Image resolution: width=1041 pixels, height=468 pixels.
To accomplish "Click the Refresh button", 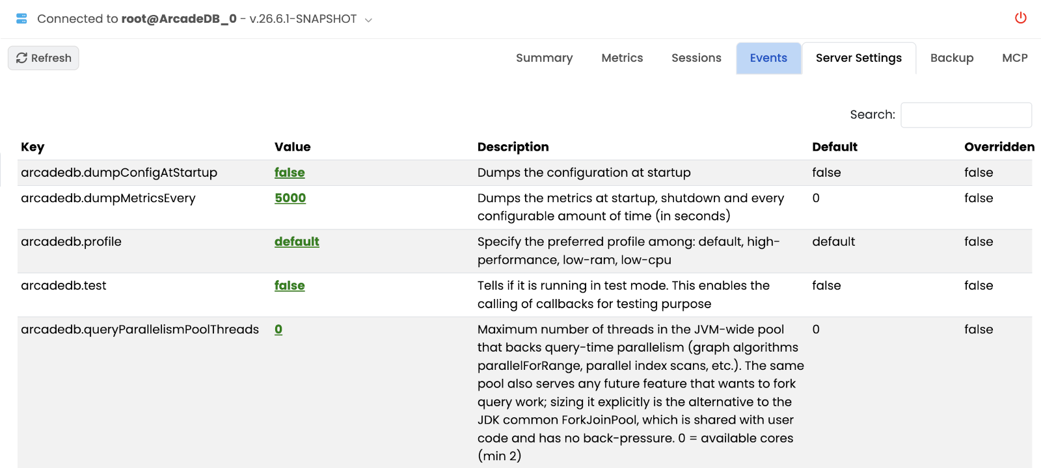I will click(x=44, y=58).
